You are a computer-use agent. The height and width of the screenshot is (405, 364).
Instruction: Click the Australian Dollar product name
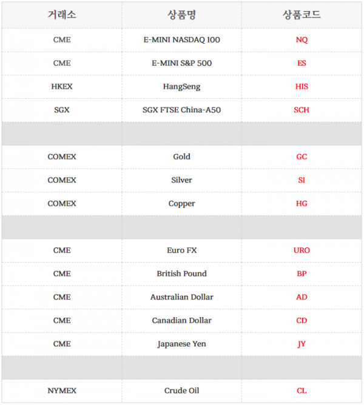point(182,297)
